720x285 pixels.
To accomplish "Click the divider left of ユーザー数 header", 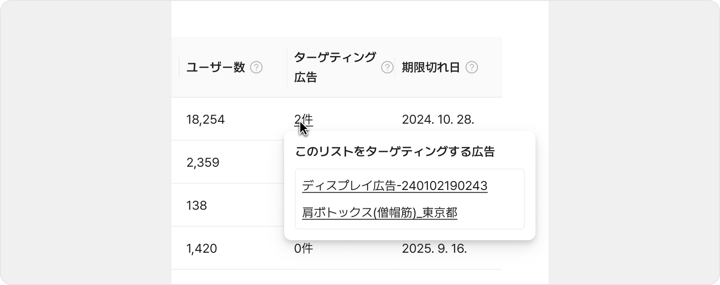I will pyautogui.click(x=179, y=67).
